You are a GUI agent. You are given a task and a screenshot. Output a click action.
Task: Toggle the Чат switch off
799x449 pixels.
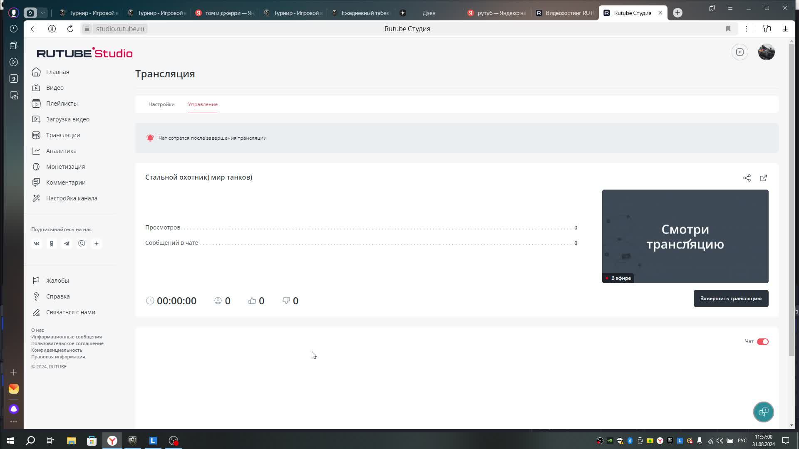coord(762,342)
